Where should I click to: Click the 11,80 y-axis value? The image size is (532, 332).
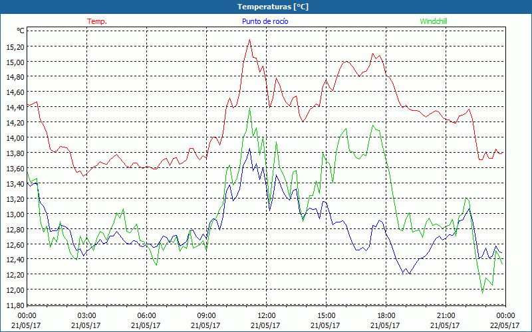point(15,305)
